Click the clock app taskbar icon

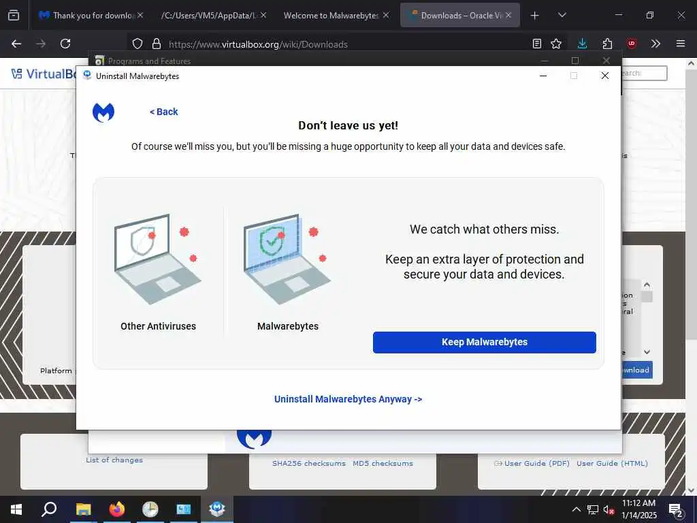point(150,509)
